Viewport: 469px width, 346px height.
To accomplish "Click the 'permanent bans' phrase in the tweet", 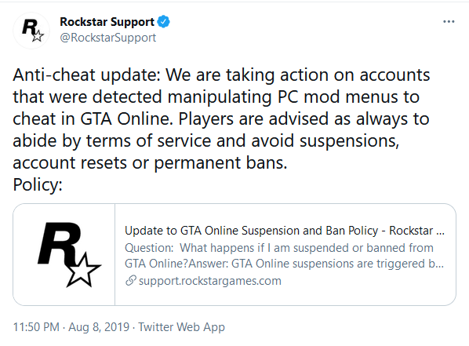I will 220,163.
